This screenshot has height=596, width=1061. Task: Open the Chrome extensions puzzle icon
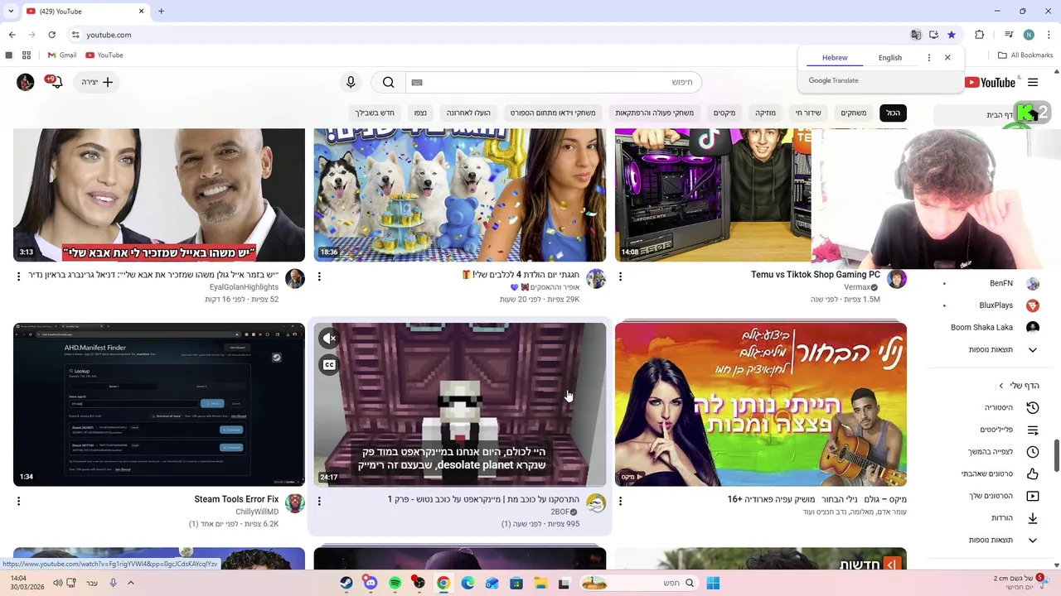[x=979, y=35]
